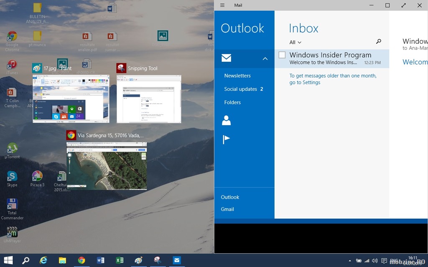
Task: Search the Inbox with the magnifier icon
Action: pos(378,41)
